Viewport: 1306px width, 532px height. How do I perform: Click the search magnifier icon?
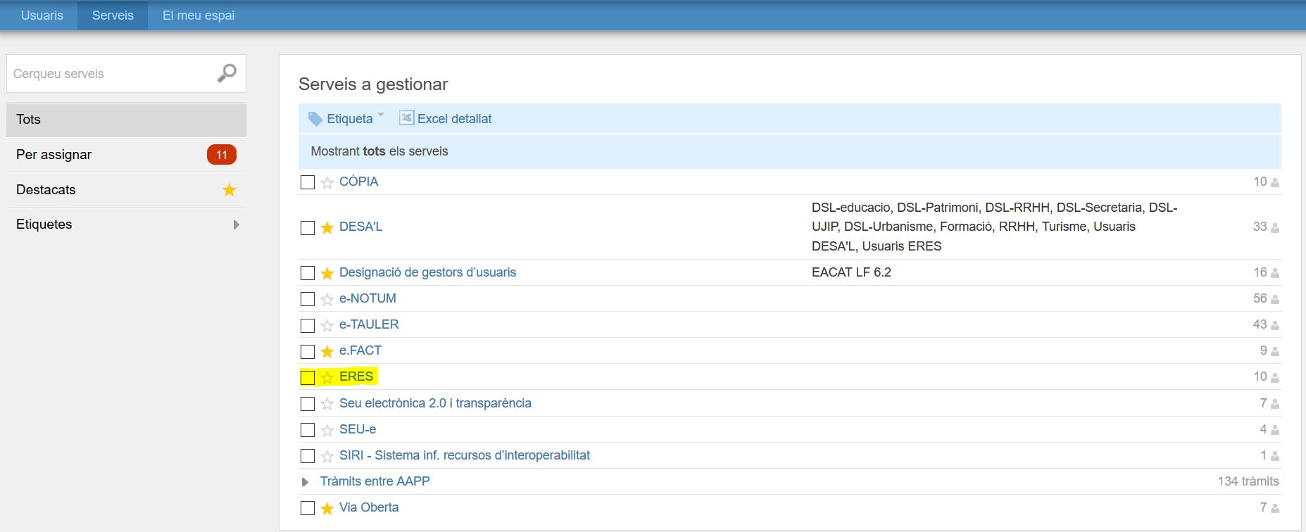[227, 73]
